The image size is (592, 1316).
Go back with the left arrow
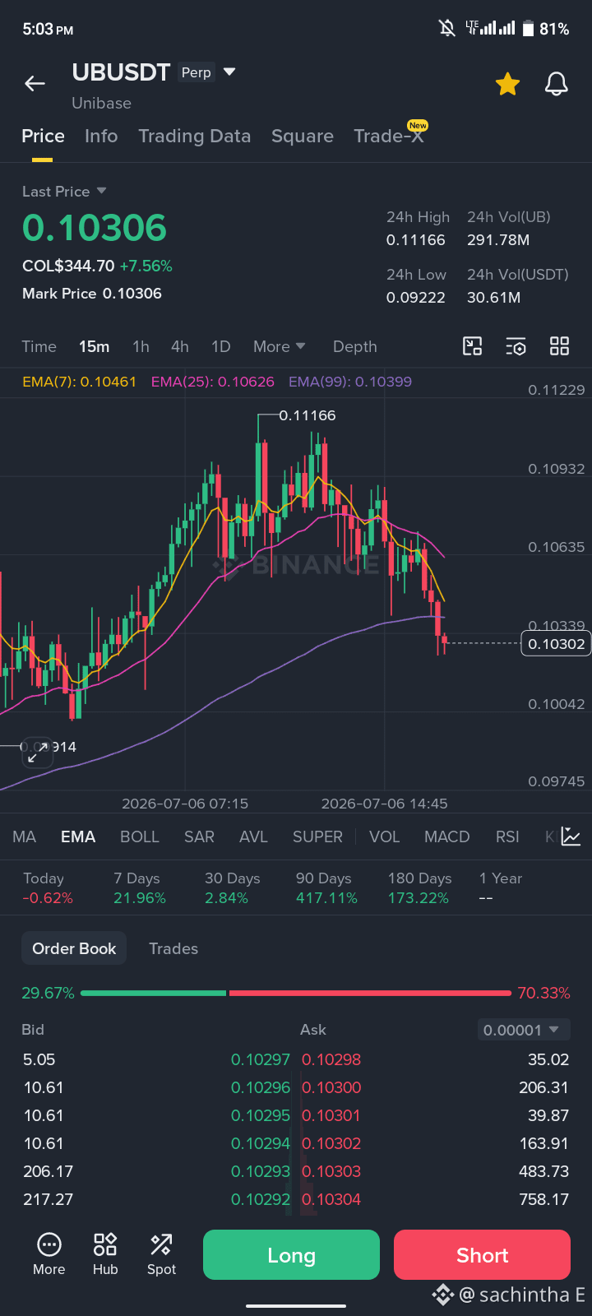(35, 83)
